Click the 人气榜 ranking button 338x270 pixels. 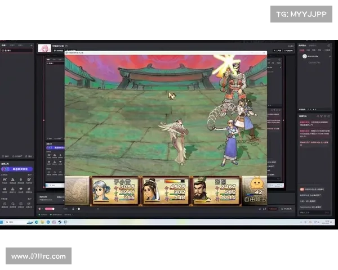pos(277,51)
